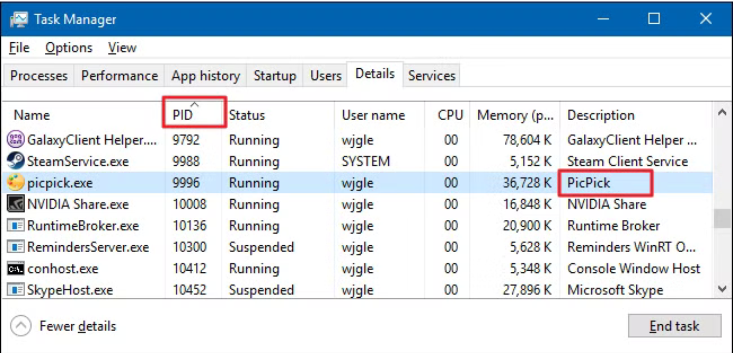Select RuntimeBroker.exe process name

(83, 226)
